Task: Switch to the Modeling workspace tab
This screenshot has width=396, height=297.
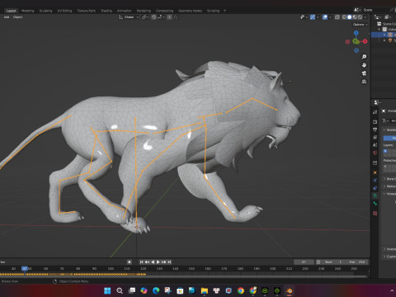Action: point(27,11)
